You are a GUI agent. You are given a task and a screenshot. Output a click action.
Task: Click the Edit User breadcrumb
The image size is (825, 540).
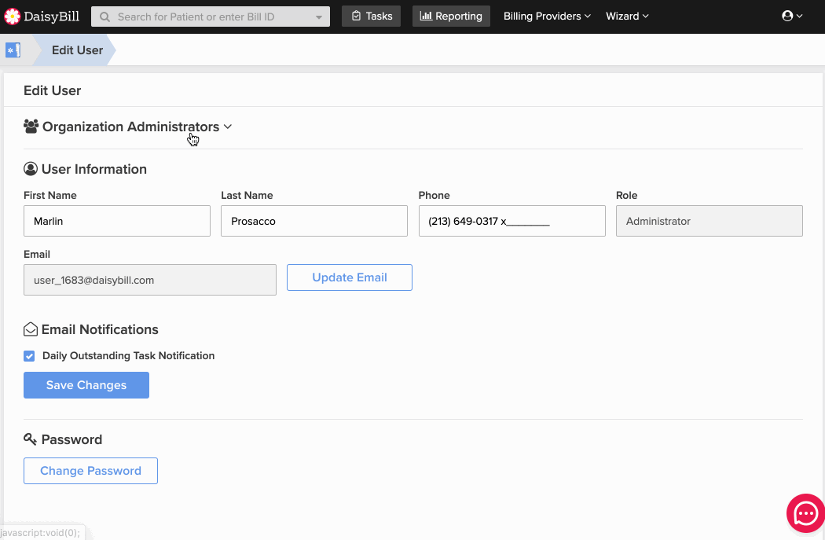click(77, 50)
